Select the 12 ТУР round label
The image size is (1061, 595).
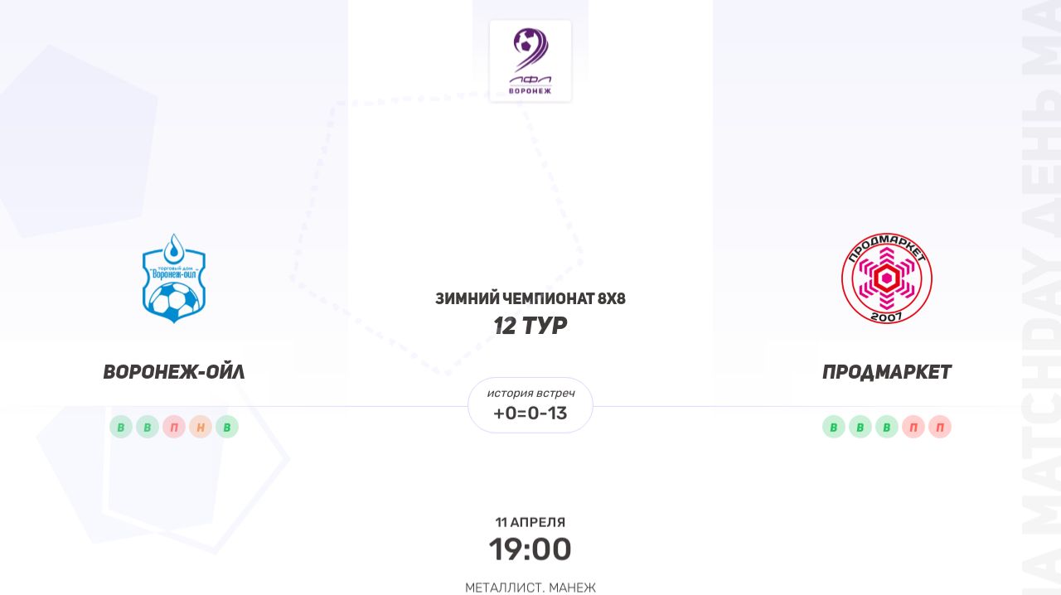pyautogui.click(x=530, y=327)
